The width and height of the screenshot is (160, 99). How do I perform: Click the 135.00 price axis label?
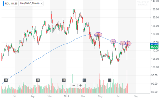(x=155, y=9)
